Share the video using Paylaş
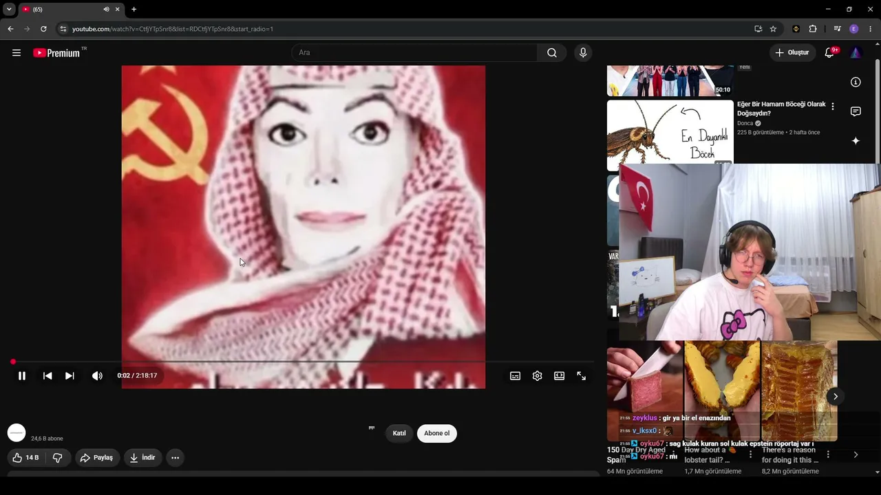 [96, 458]
